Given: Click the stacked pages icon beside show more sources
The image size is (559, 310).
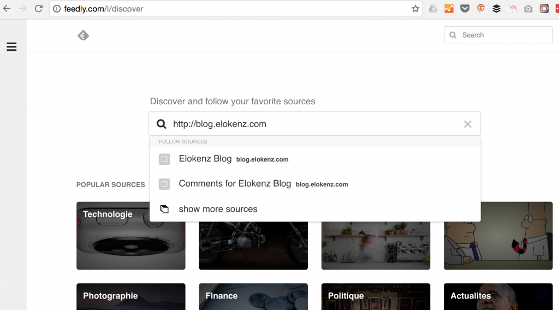Looking at the screenshot, I should 164,209.
